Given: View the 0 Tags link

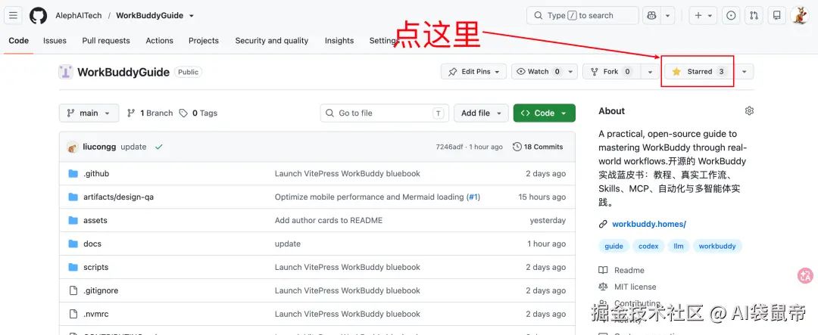Looking at the screenshot, I should click(198, 113).
